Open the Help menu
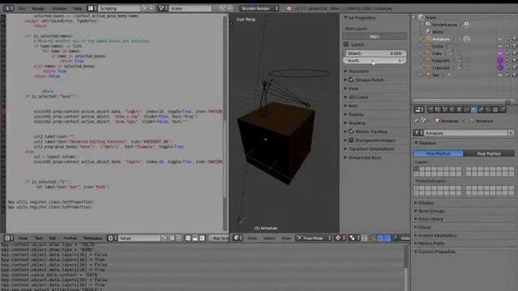 click(x=78, y=8)
